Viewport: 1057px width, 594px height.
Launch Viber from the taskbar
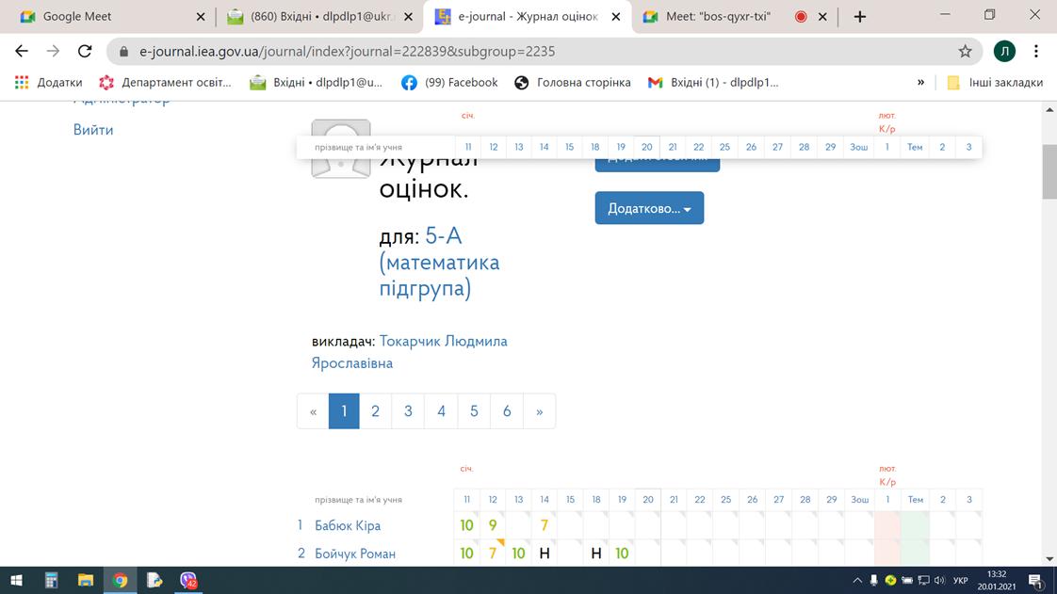[x=188, y=581]
